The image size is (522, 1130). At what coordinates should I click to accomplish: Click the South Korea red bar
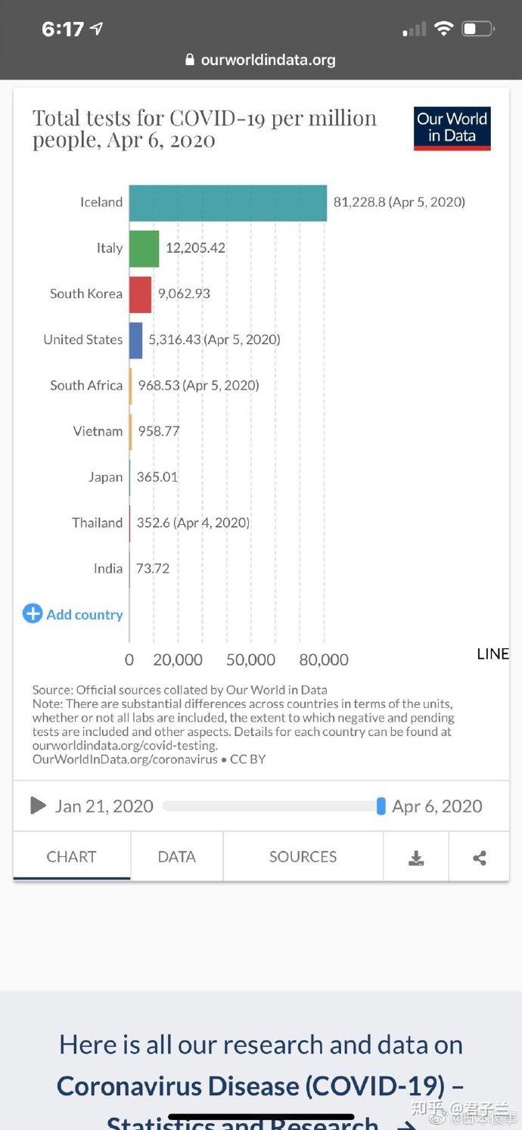[x=140, y=294]
